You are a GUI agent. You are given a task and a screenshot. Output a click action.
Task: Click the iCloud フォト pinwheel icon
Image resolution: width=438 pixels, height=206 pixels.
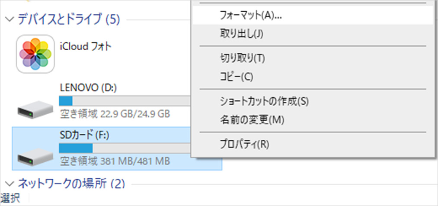click(35, 54)
